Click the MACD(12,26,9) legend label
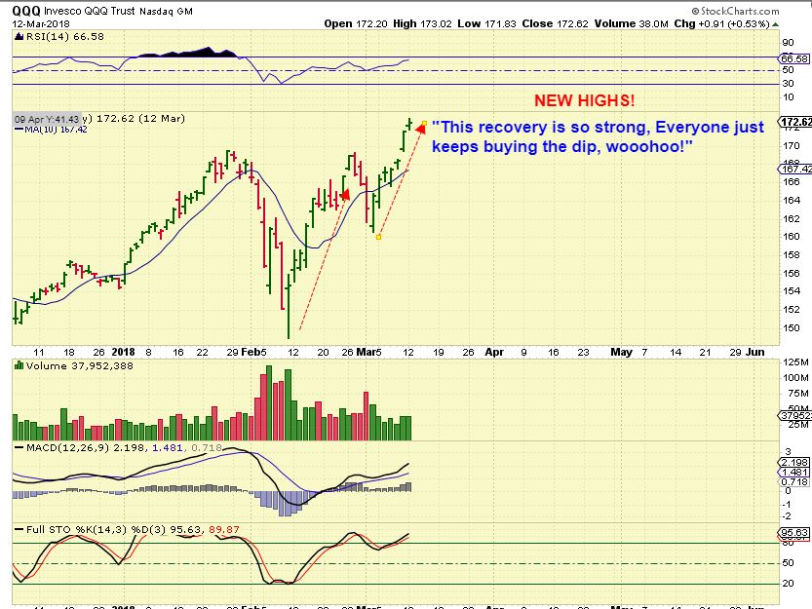The image size is (812, 609). 66,448
